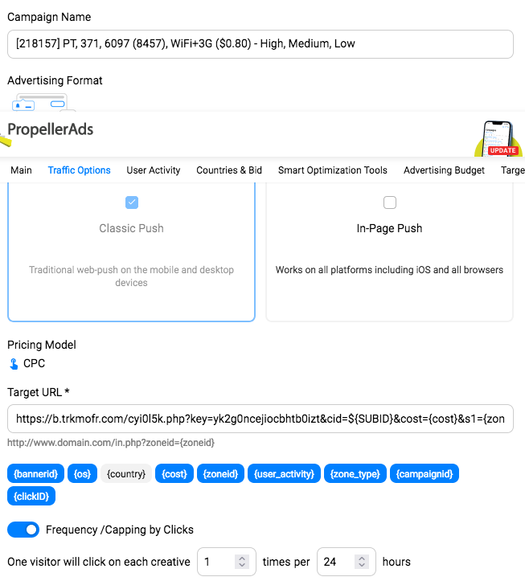Image resolution: width=525 pixels, height=581 pixels.
Task: Check the In-Page Push checkbox
Action: 390,203
